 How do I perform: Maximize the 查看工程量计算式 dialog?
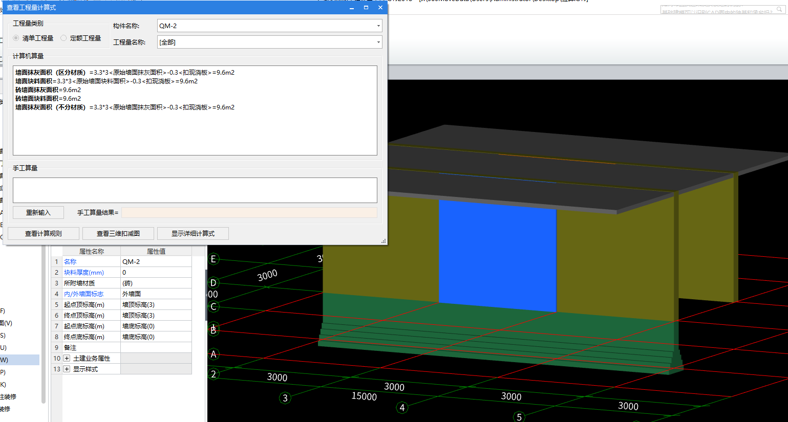[366, 8]
